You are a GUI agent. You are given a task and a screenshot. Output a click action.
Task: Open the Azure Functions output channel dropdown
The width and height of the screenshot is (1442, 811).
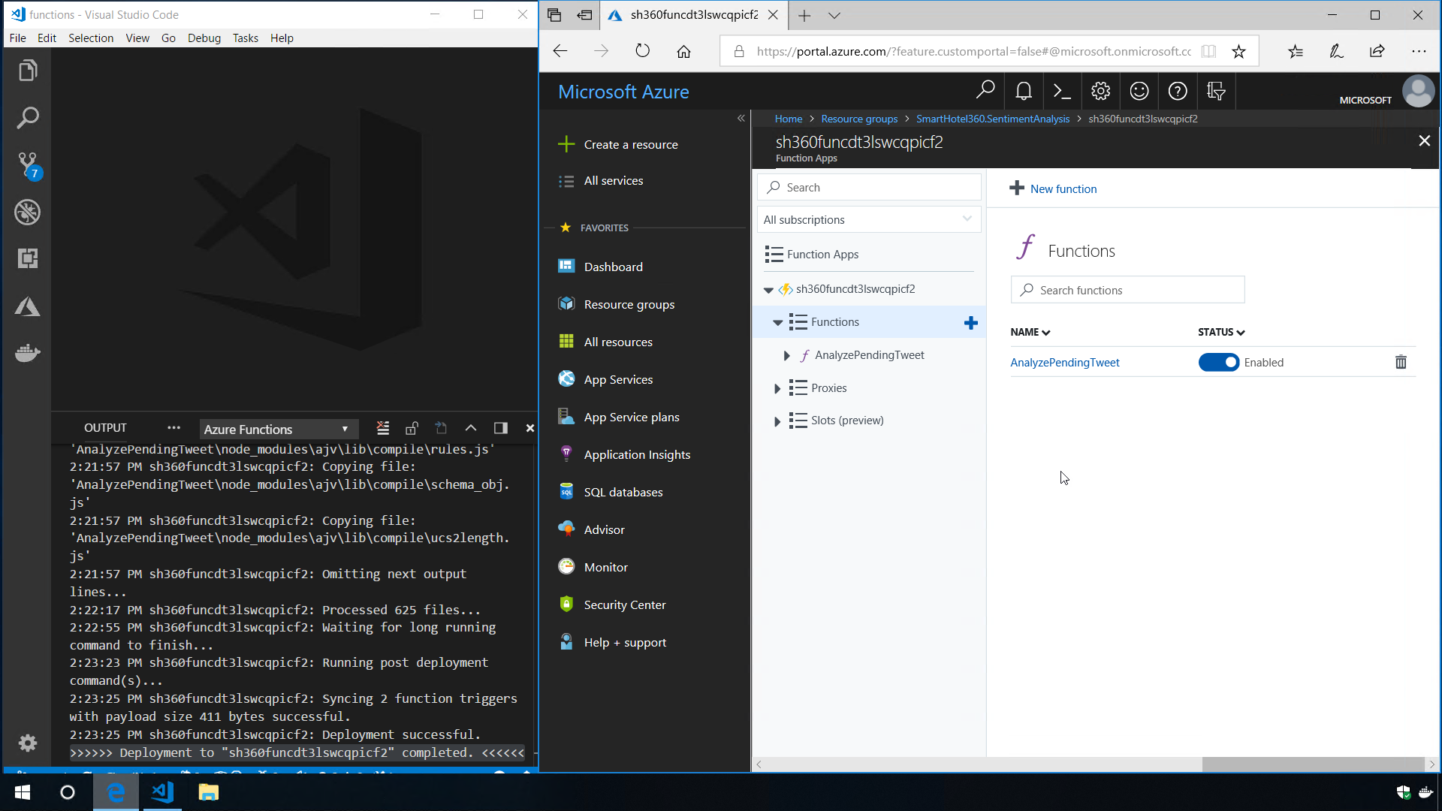(276, 430)
